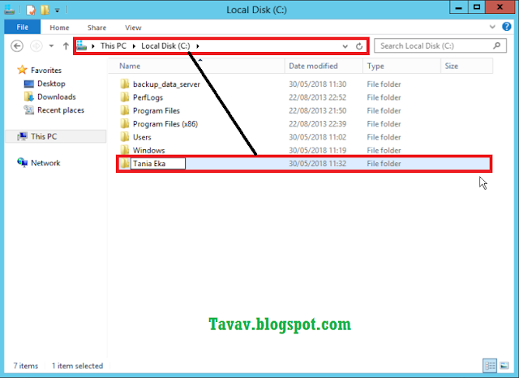Open the Customize Quick Access Toolbar dropdown
The image size is (519, 378).
point(58,11)
